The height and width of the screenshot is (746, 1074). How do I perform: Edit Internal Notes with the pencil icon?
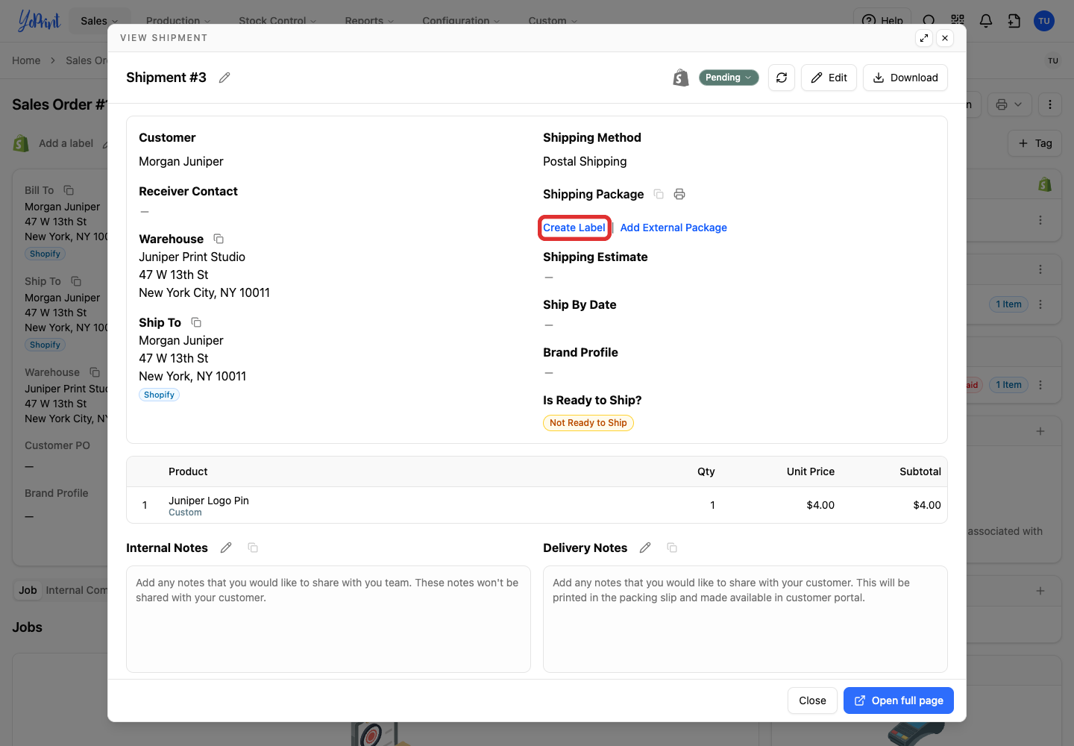[226, 548]
